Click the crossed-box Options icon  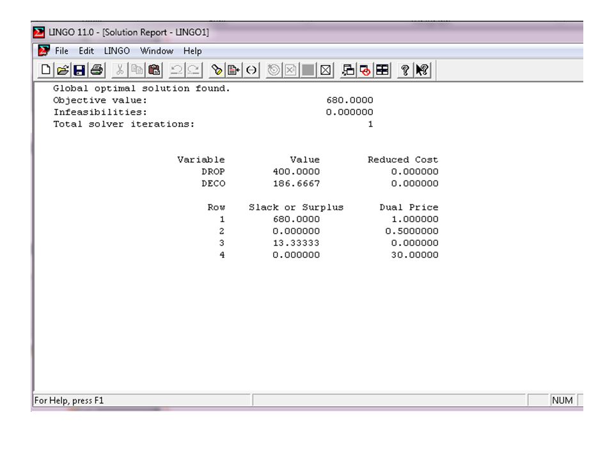(x=326, y=70)
